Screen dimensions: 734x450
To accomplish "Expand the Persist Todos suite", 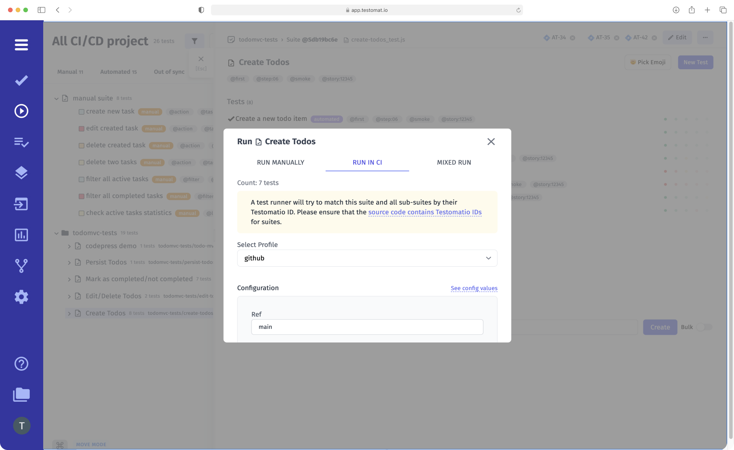I will (x=69, y=262).
